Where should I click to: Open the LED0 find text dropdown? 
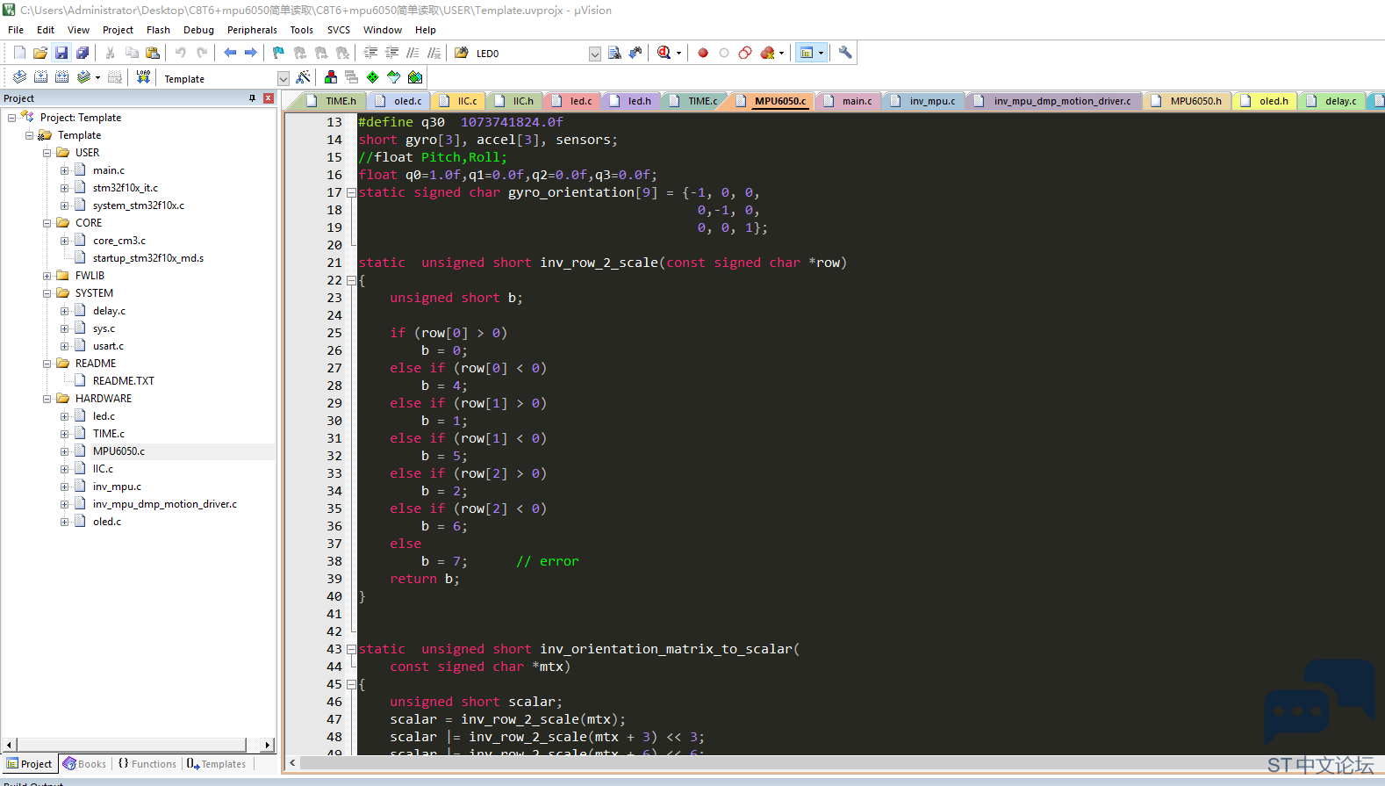pyautogui.click(x=595, y=54)
